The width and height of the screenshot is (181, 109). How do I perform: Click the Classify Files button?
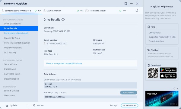click(x=129, y=93)
